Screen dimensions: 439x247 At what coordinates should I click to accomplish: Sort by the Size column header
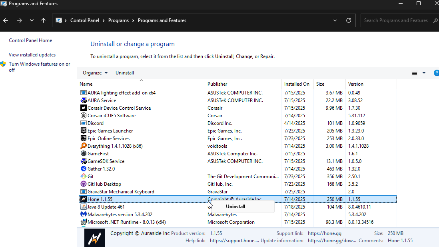pos(329,84)
